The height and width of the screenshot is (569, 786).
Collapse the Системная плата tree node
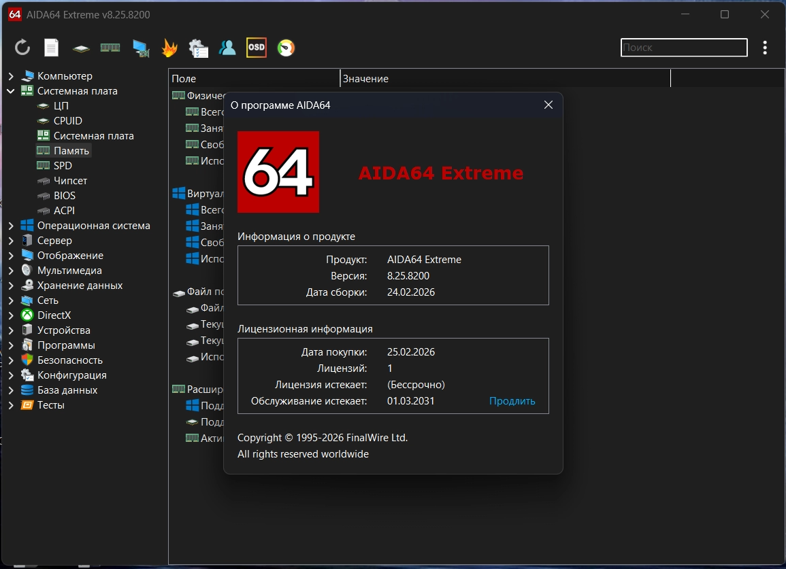(11, 91)
